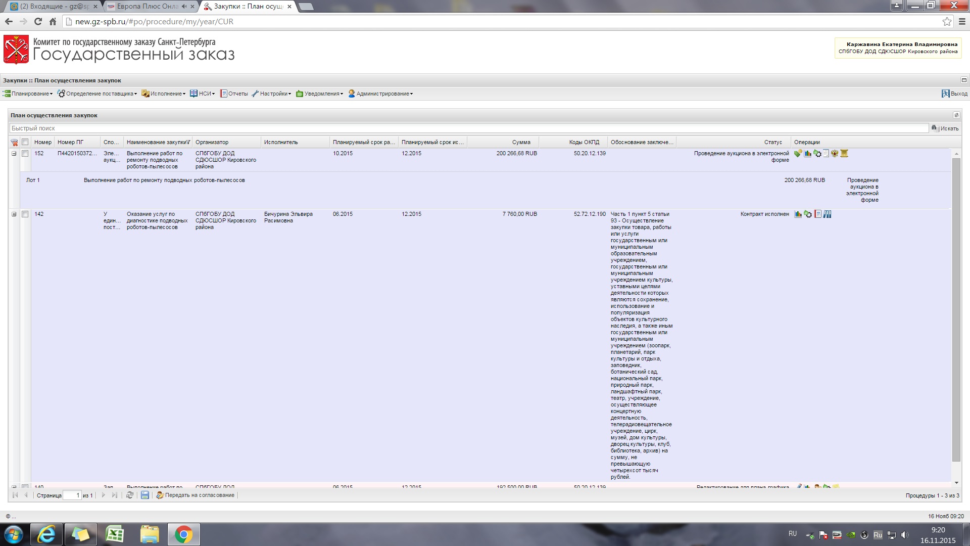Screen dimensions: 970x546
Task: Click the refresh icon in the pagination bar
Action: (x=130, y=495)
